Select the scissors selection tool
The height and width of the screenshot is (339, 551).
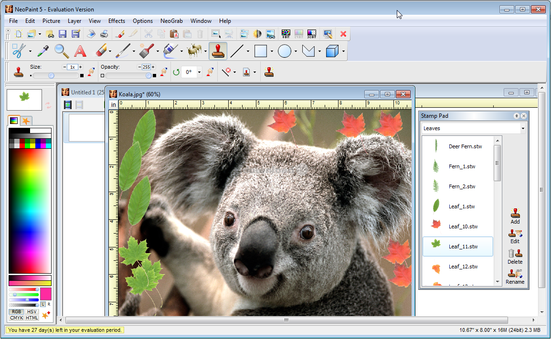coord(18,51)
